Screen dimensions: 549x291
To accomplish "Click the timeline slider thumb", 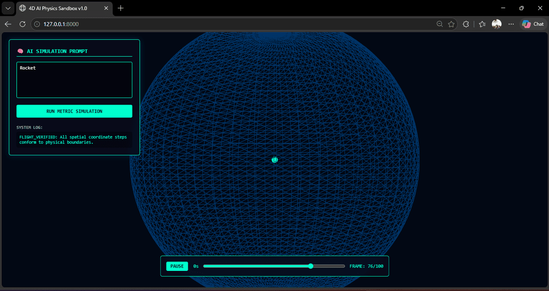I will (x=311, y=266).
